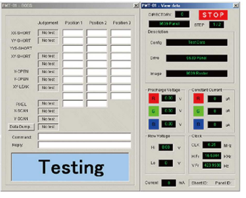Click PIXEL judgement 'No test' box
The height and width of the screenshot is (198, 246).
(x=48, y=104)
